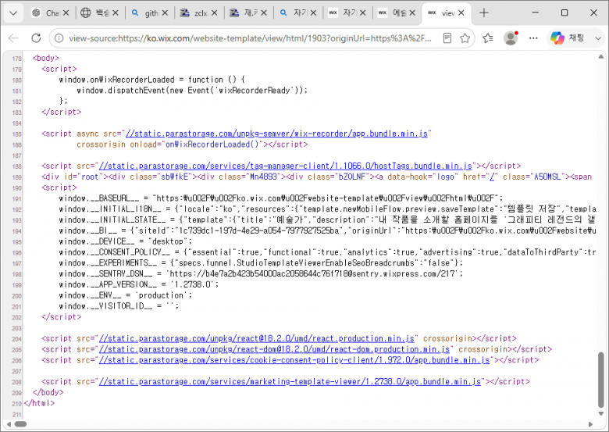View site information icon in address bar
The image size is (609, 432).
59,38
